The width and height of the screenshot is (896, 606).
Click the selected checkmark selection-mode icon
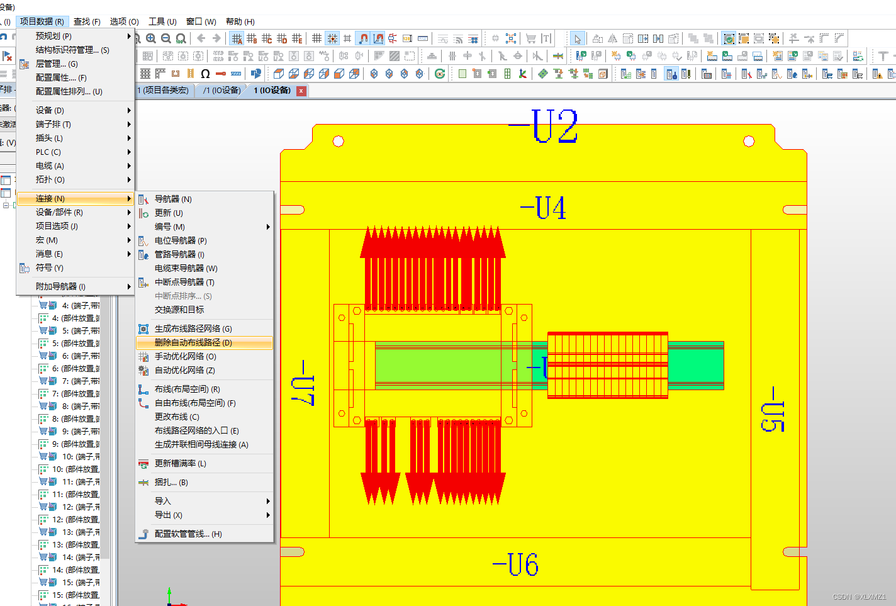tap(729, 38)
